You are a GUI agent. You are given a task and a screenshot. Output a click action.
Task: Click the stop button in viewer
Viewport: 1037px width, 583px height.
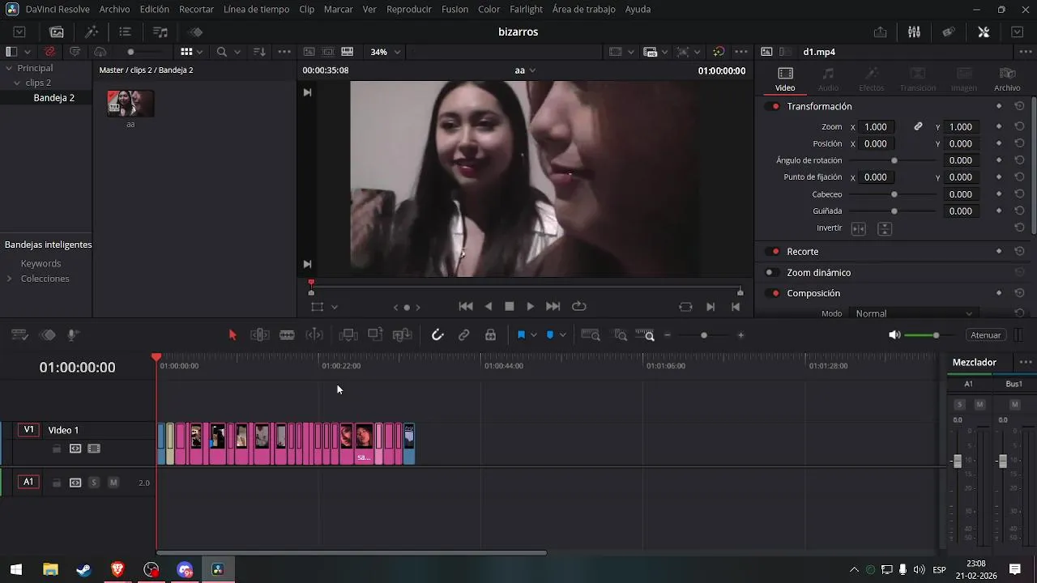(x=510, y=306)
